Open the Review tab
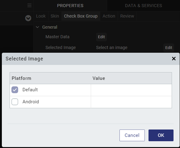Image resolution: width=180 pixels, height=148 pixels. coord(127,16)
